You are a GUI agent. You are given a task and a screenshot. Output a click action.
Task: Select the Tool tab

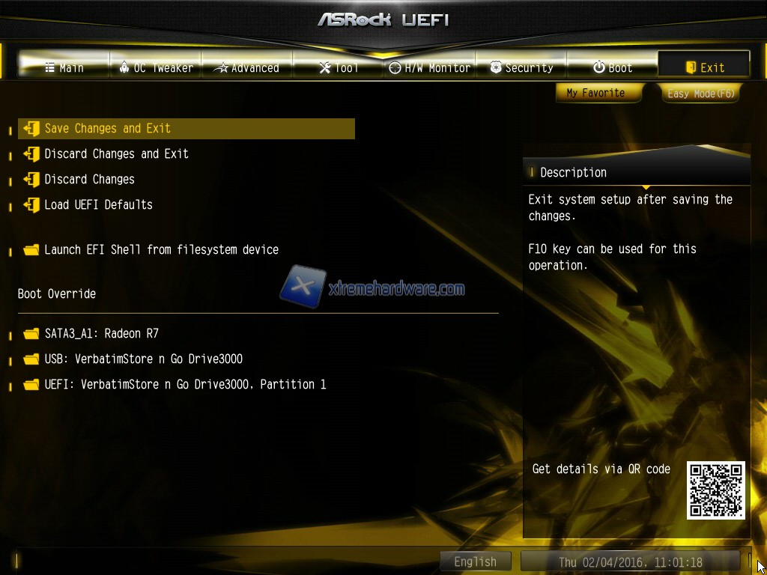339,67
